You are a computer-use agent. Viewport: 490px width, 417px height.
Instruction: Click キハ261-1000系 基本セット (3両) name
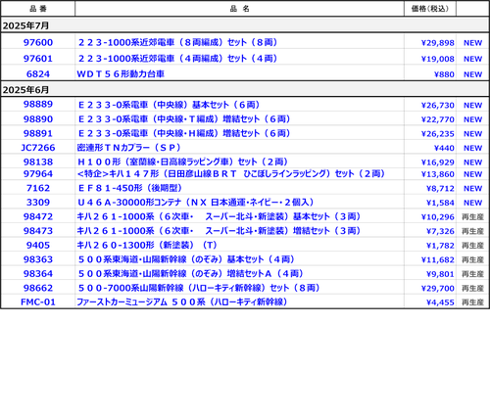pyautogui.click(x=219, y=216)
